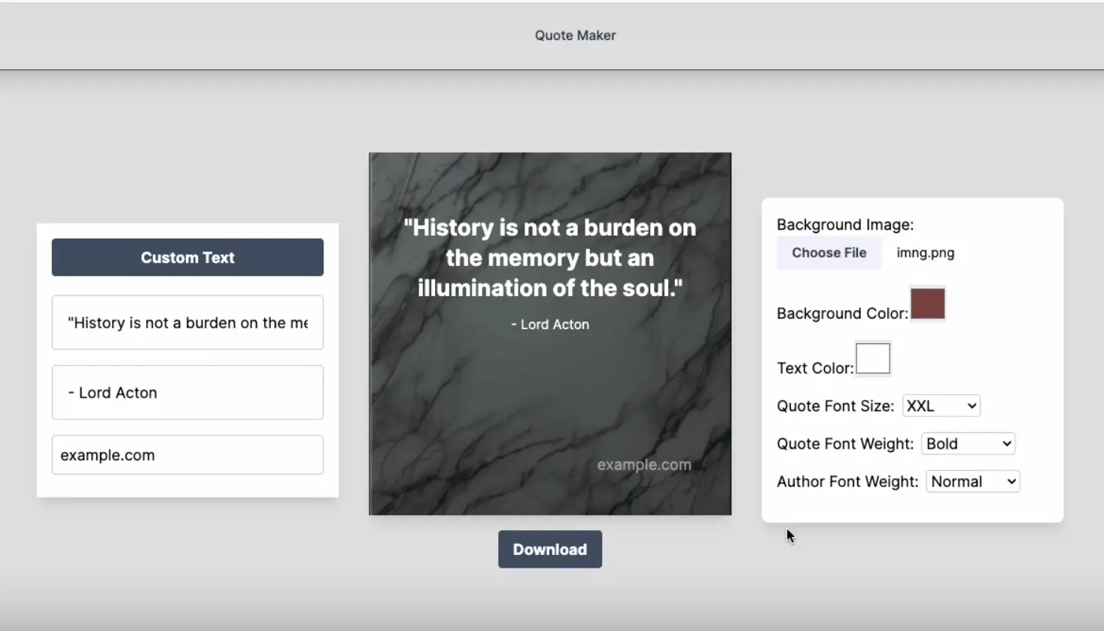Image resolution: width=1104 pixels, height=631 pixels.
Task: Click the example.com watermark on the image
Action: point(643,465)
